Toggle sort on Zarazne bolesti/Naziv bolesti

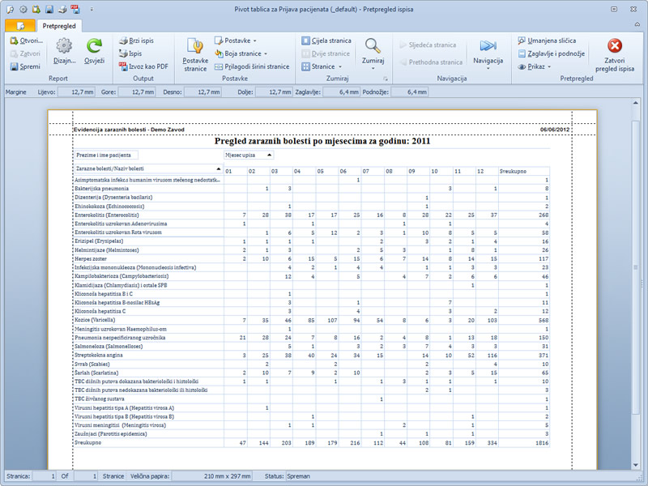[218, 168]
